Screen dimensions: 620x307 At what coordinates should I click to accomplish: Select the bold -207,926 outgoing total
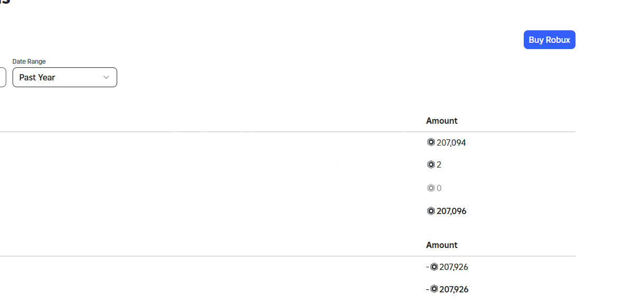coord(454,289)
